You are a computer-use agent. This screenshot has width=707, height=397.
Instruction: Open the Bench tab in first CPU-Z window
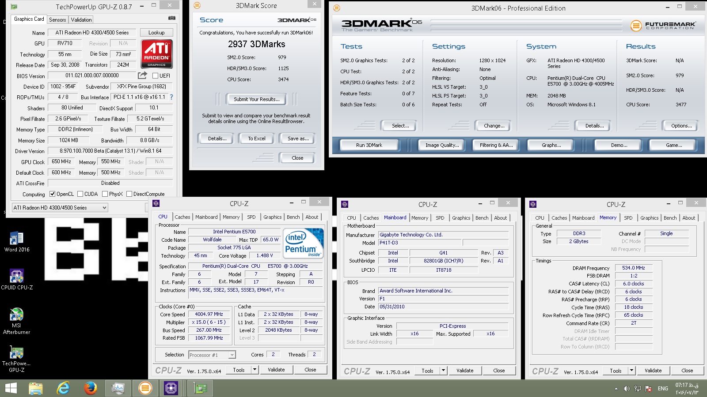293,217
